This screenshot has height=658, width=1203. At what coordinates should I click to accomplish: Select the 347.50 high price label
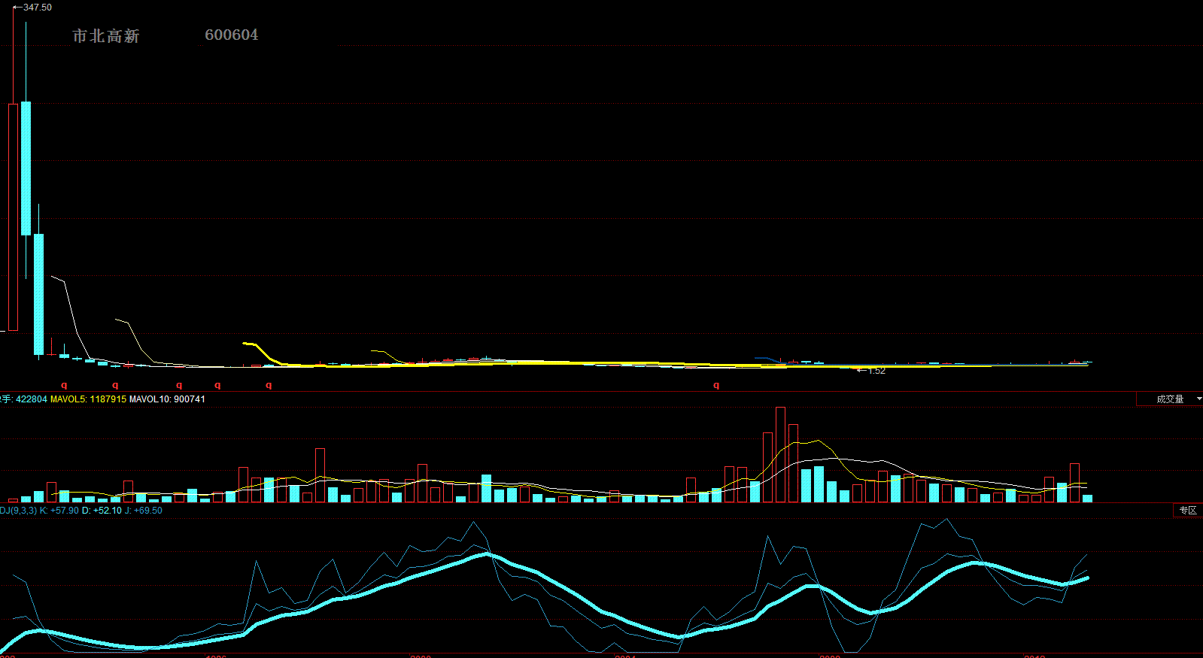pos(38,8)
